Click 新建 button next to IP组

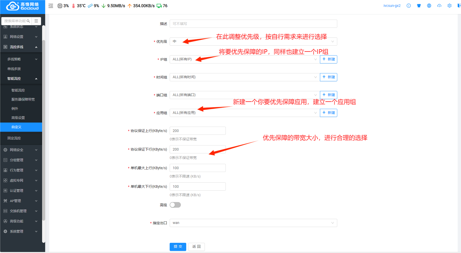click(329, 59)
